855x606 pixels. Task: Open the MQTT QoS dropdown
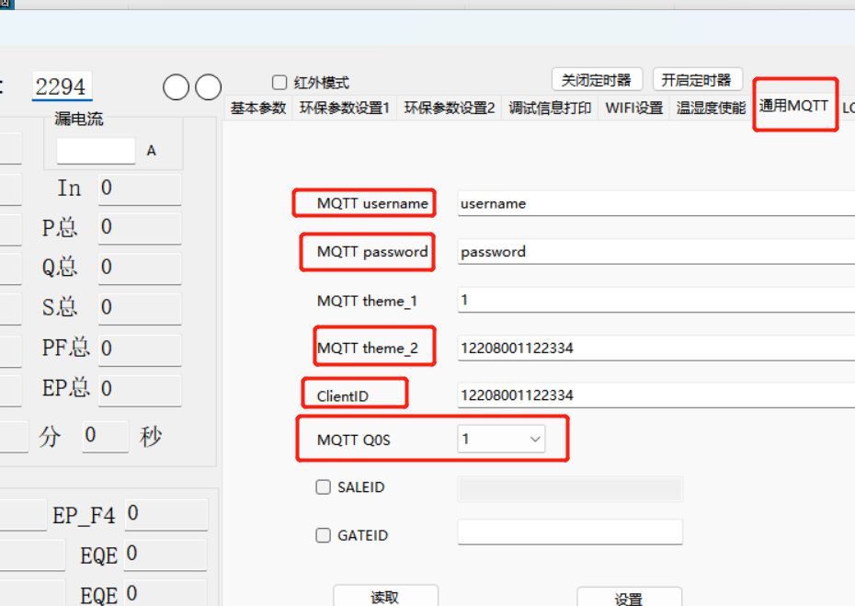[x=501, y=440]
